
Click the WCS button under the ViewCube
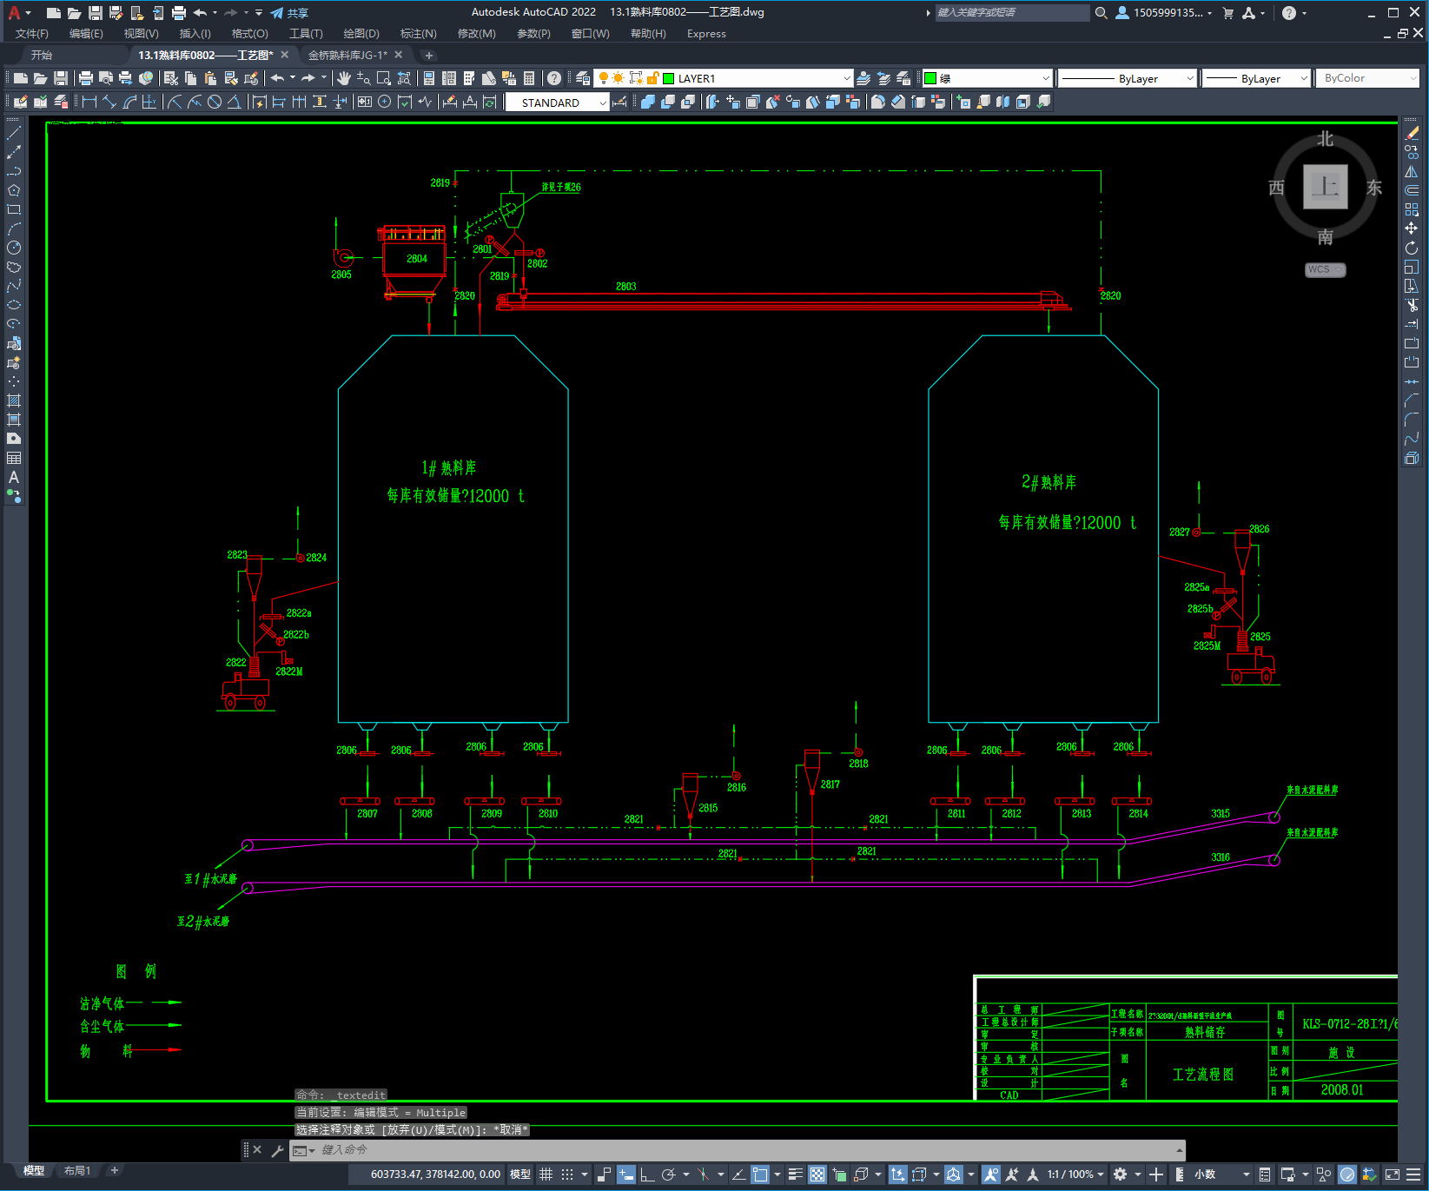[x=1325, y=269]
